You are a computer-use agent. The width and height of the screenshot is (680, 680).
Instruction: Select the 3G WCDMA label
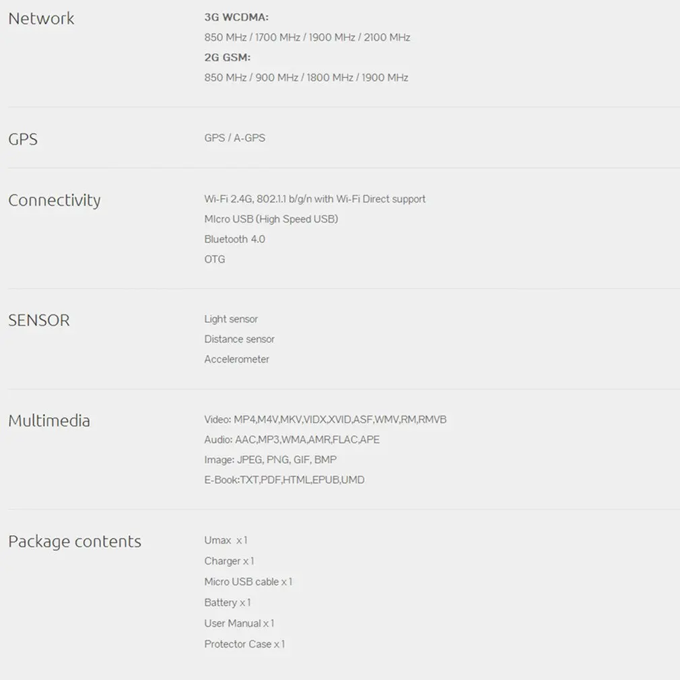[236, 18]
